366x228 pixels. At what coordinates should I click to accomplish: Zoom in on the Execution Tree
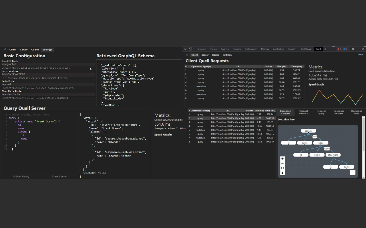(x=283, y=158)
